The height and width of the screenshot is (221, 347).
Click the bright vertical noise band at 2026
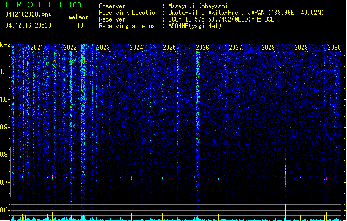(197, 124)
